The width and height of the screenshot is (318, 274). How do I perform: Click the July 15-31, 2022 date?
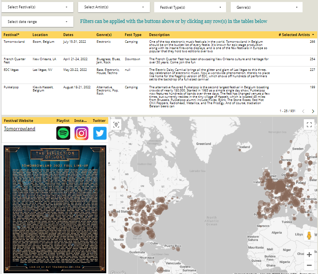click(75, 42)
